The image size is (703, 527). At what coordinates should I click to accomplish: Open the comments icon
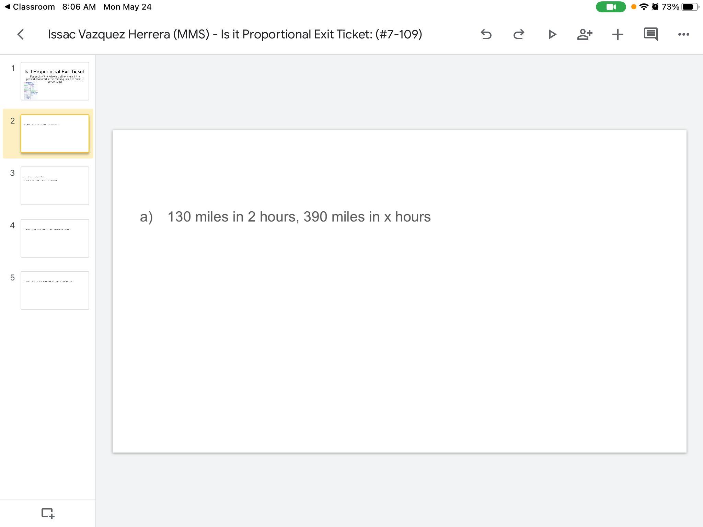650,34
